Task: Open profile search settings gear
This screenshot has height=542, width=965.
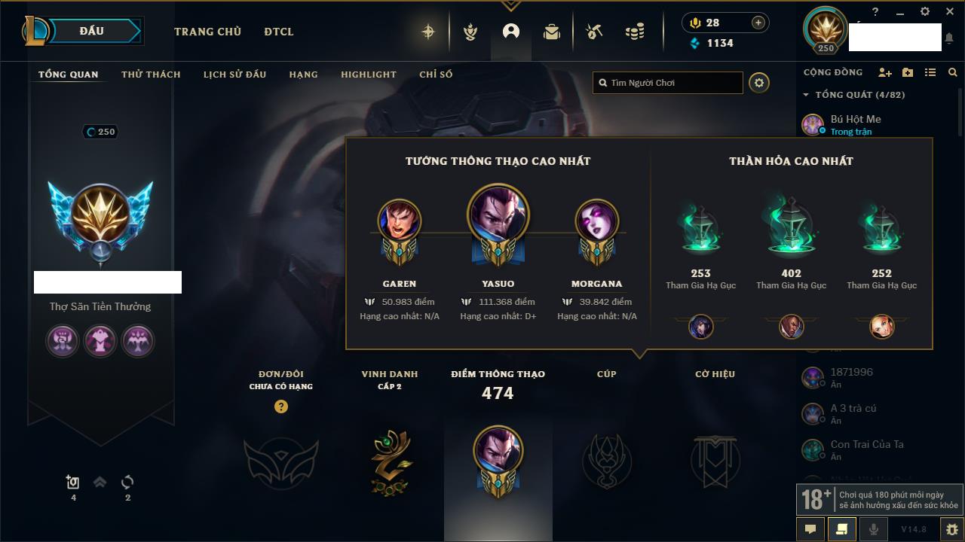Action: [759, 83]
